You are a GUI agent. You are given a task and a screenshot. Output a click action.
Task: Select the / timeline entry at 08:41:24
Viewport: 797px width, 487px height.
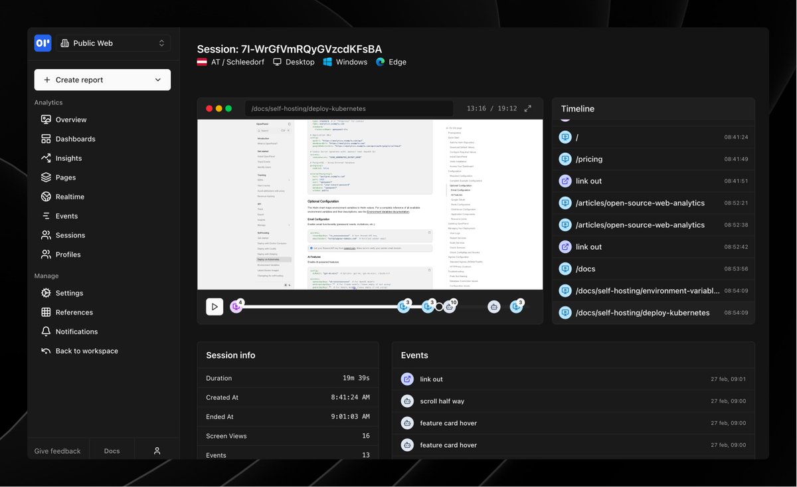[x=654, y=137]
